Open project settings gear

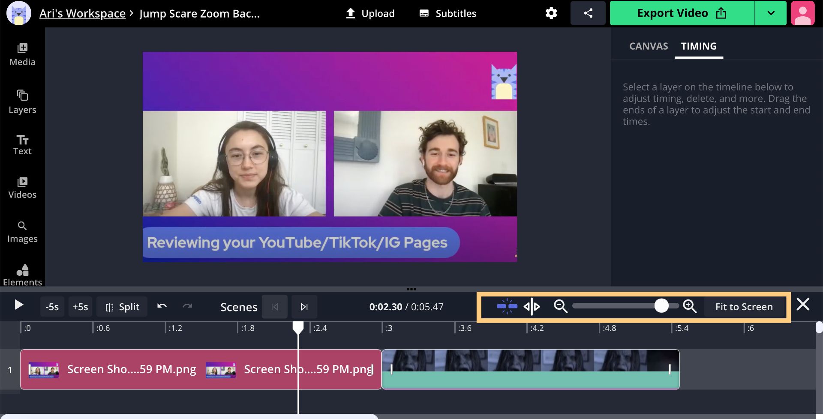coord(551,13)
